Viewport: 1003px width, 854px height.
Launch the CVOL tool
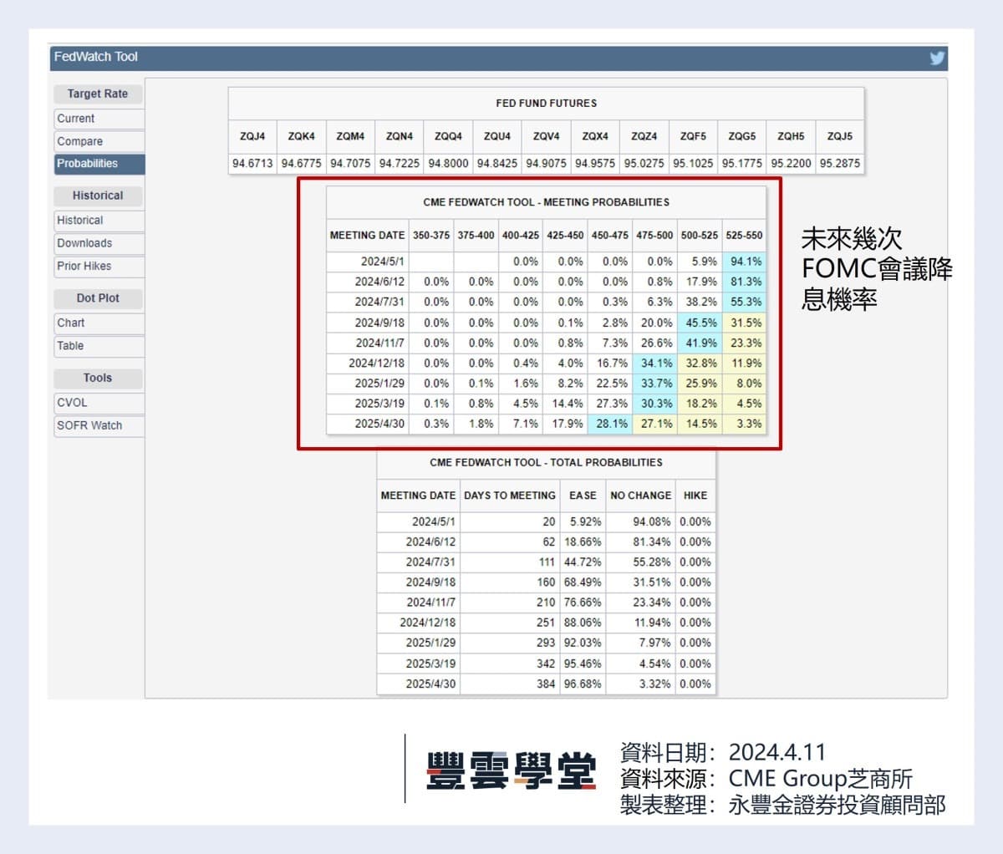pyautogui.click(x=72, y=403)
